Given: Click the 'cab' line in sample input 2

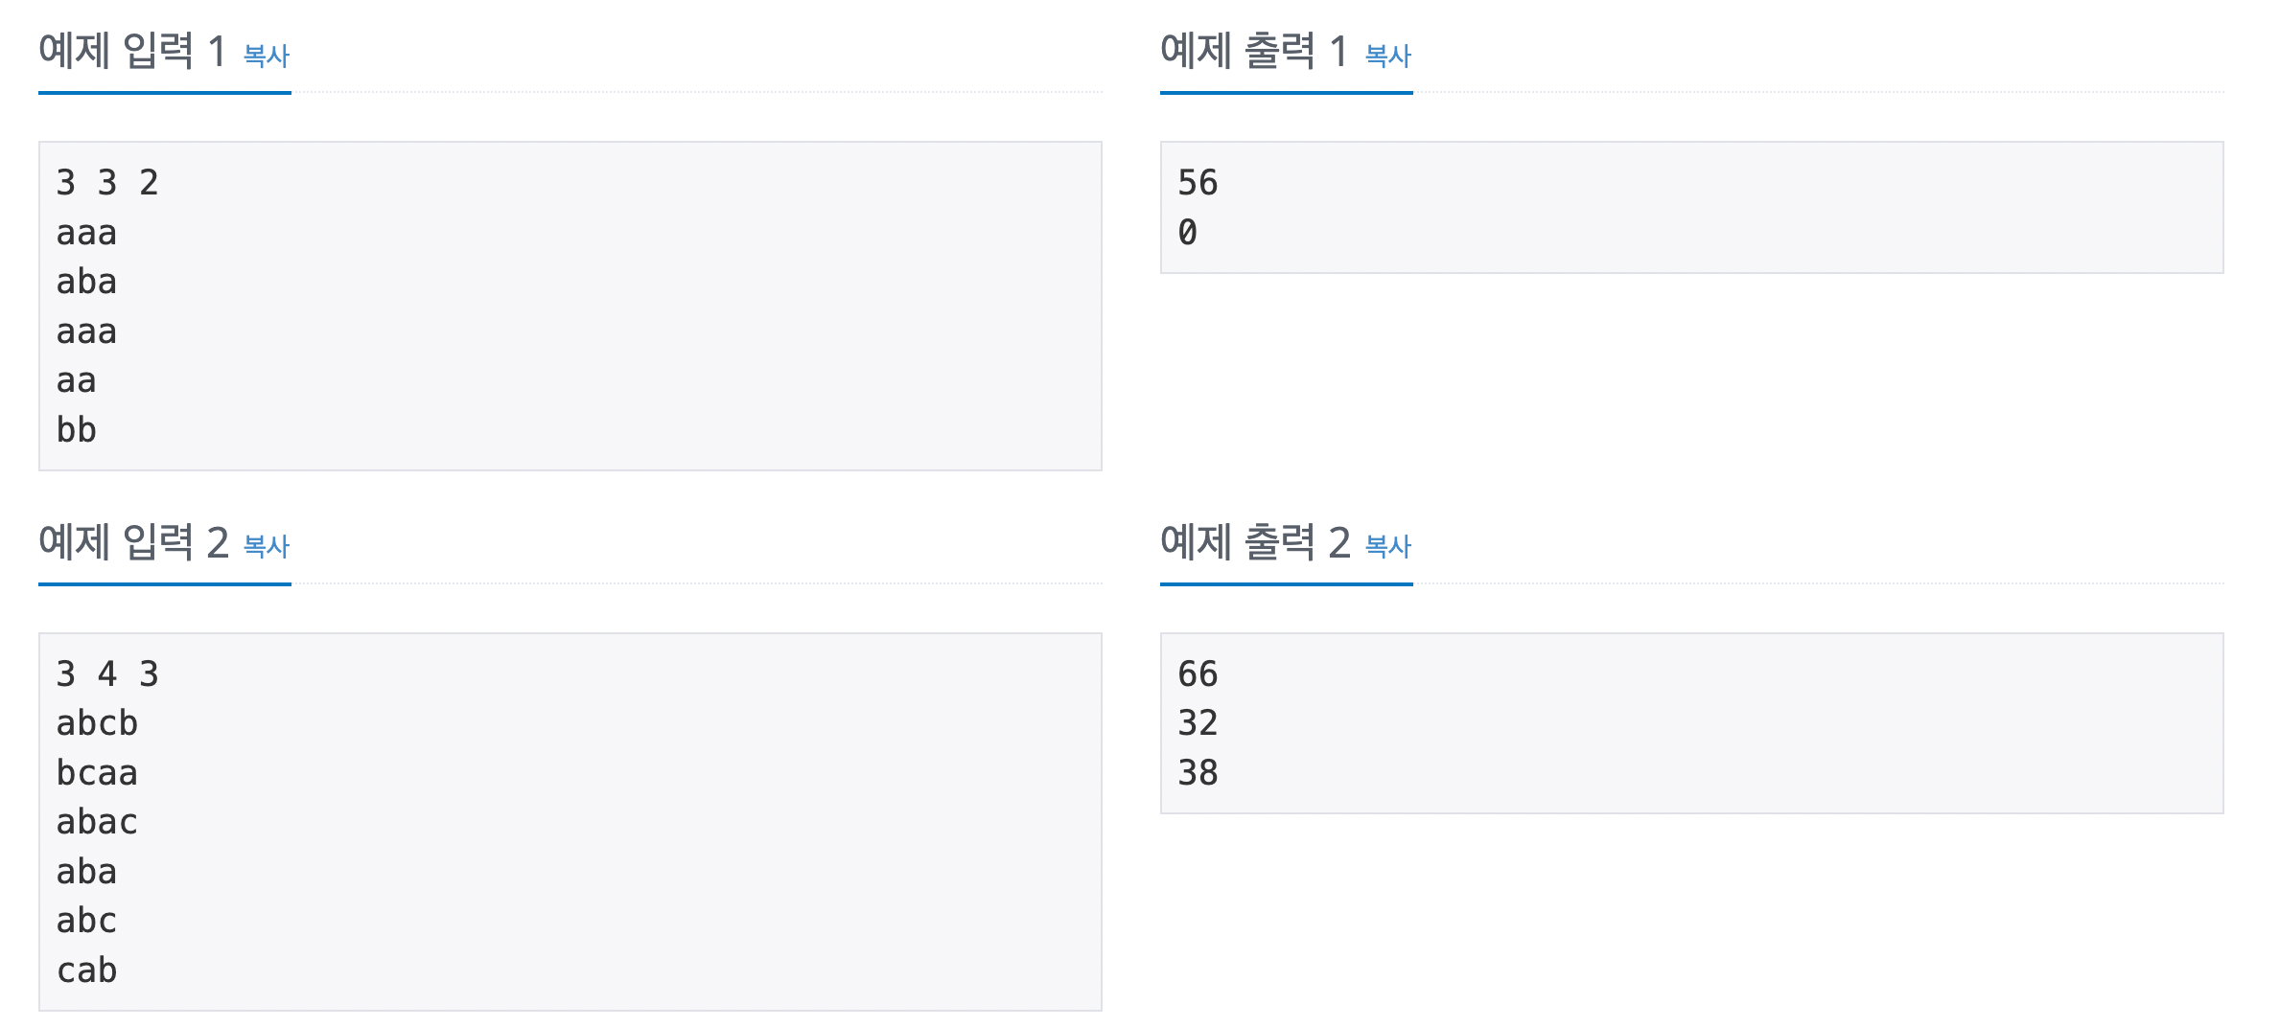Looking at the screenshot, I should point(86,970).
